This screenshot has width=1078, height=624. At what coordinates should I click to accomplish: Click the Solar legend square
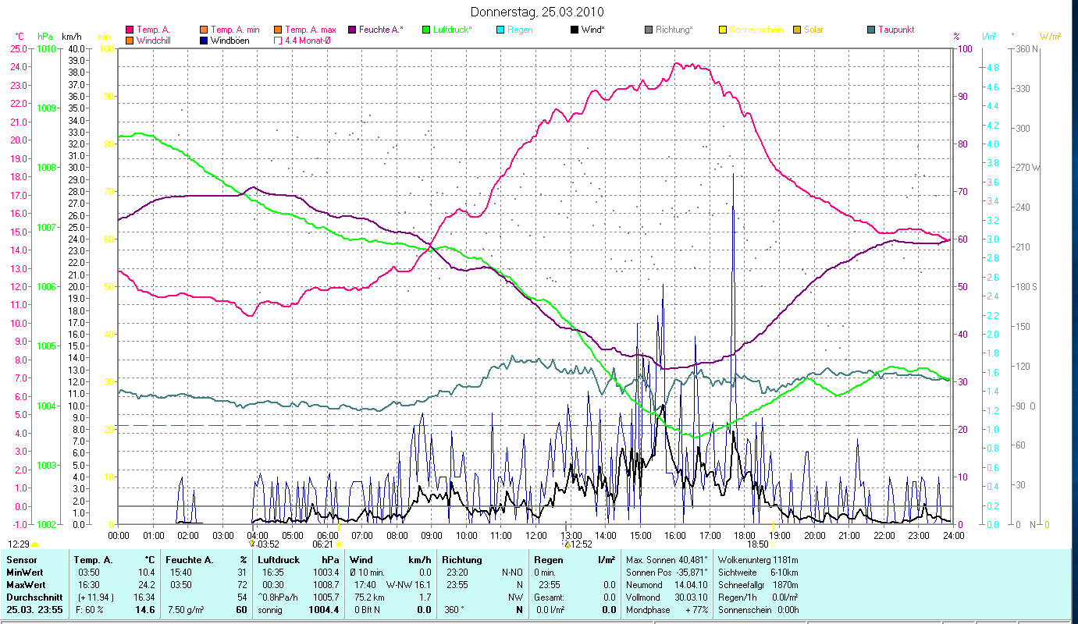click(796, 30)
